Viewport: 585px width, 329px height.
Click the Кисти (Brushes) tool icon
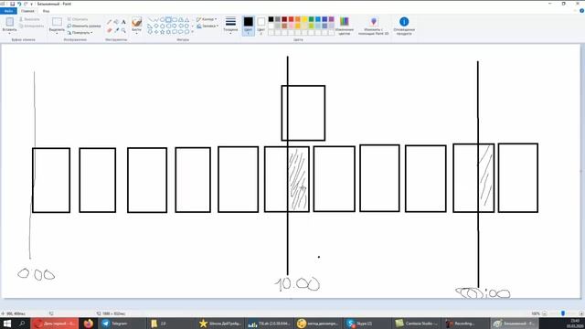click(136, 22)
